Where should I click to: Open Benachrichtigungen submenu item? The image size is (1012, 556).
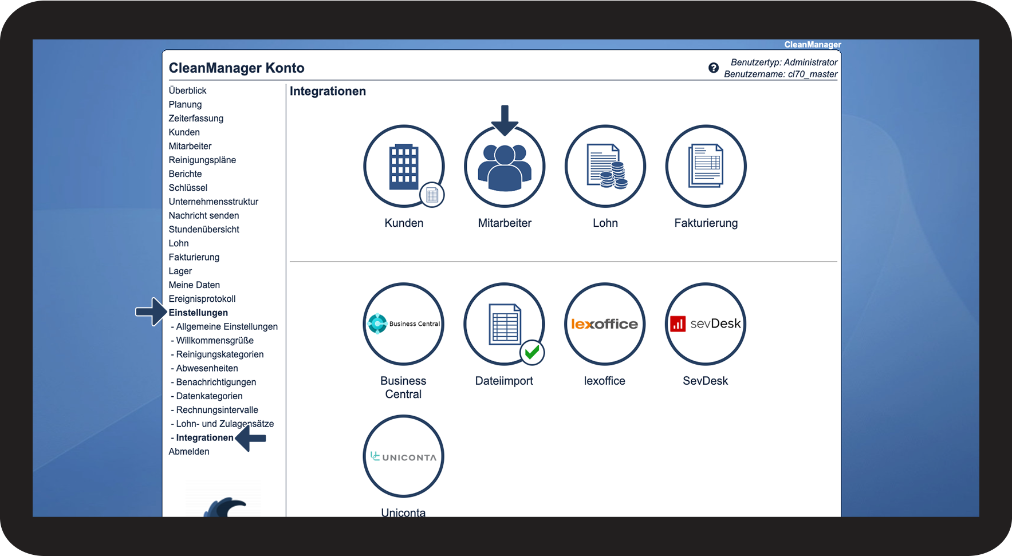click(216, 382)
